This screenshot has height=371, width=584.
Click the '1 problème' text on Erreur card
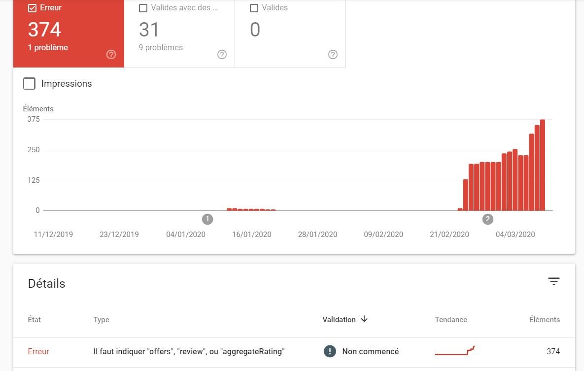coord(48,47)
